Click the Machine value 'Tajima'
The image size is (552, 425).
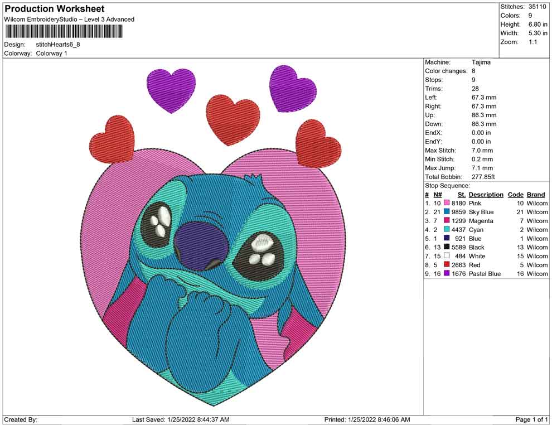pos(481,62)
